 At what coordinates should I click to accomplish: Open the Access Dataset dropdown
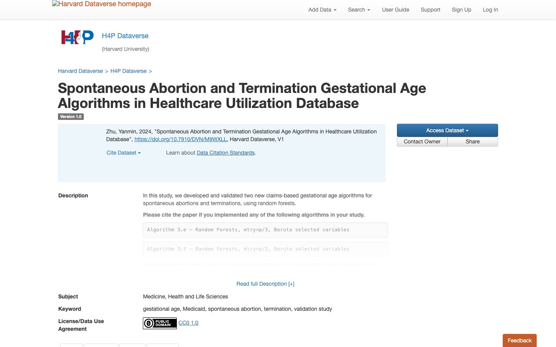[448, 130]
